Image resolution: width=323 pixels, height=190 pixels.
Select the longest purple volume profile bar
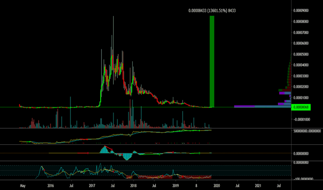point(244,106)
